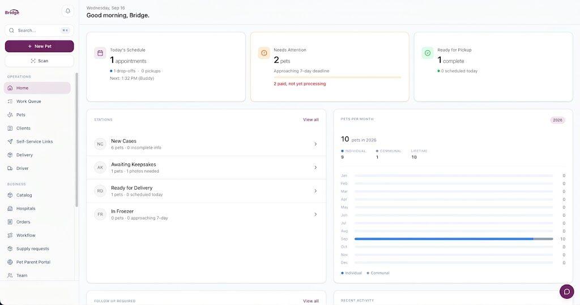Open Home in sidebar

(37, 88)
